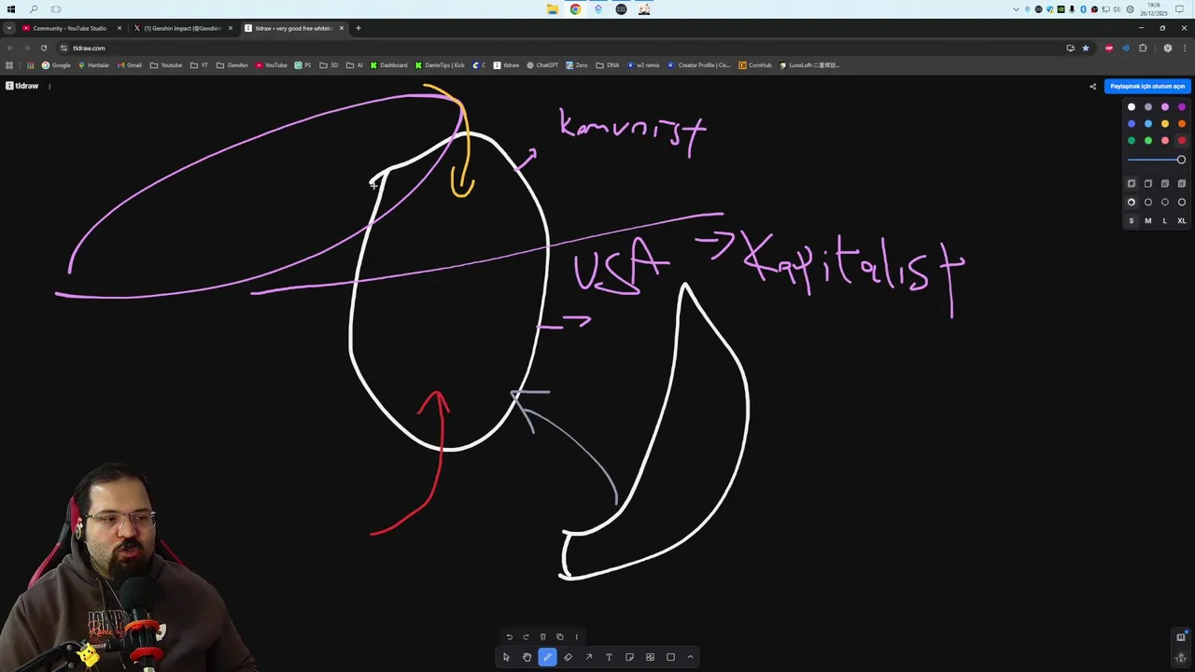Open the Gmail bookmark
1195x672 pixels.
pos(129,65)
